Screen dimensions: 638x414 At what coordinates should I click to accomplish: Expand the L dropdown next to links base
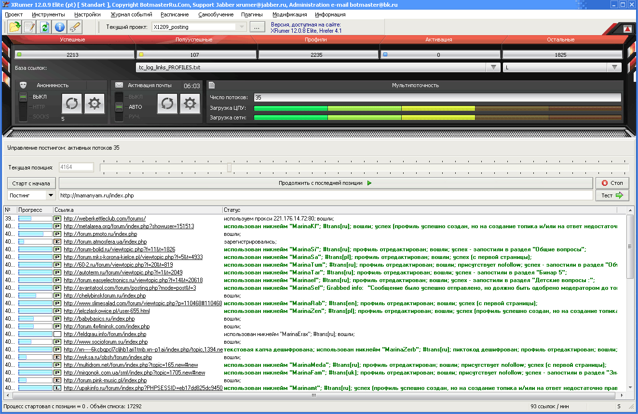[614, 68]
